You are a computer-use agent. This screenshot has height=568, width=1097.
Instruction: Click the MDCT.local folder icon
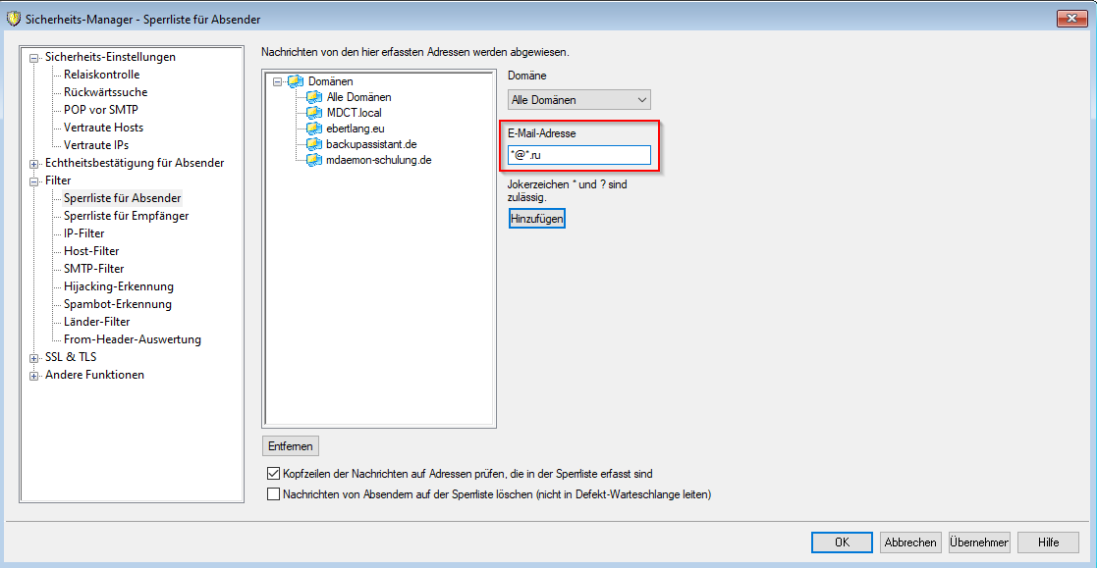pyautogui.click(x=314, y=113)
